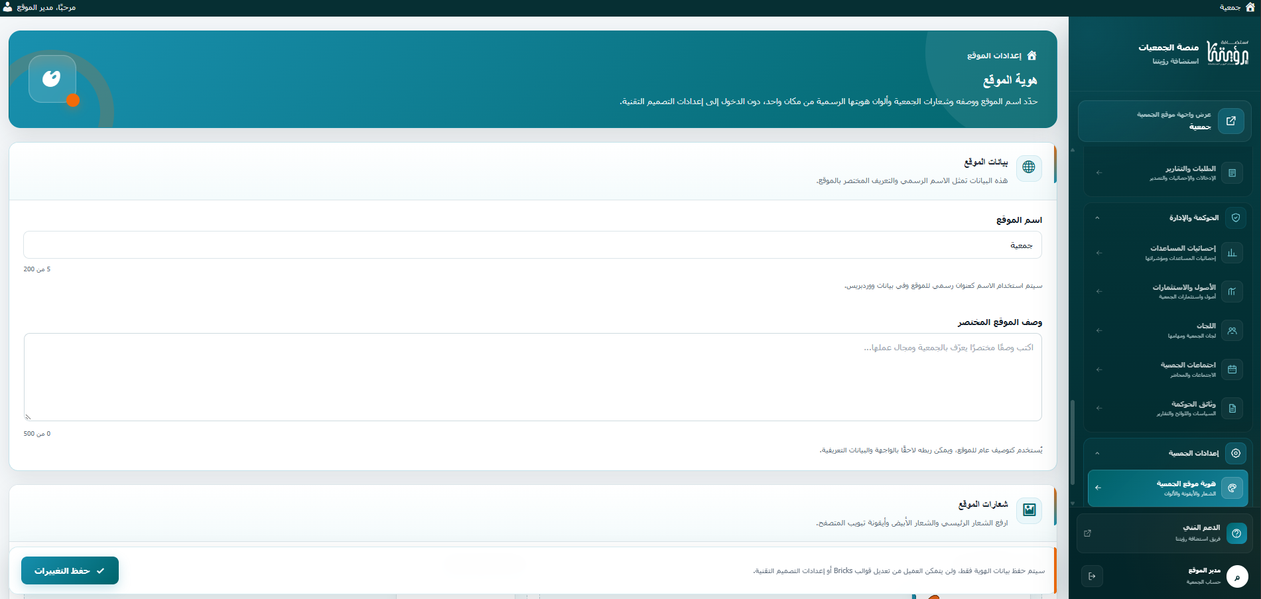Image resolution: width=1261 pixels, height=599 pixels.
Task: Click the gear icon of إعدادات الجمعية
Action: click(1236, 453)
